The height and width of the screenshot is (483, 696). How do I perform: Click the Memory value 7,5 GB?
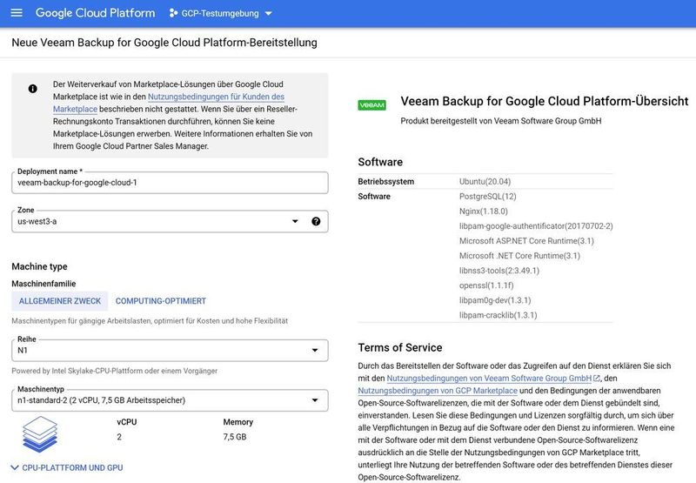[234, 437]
